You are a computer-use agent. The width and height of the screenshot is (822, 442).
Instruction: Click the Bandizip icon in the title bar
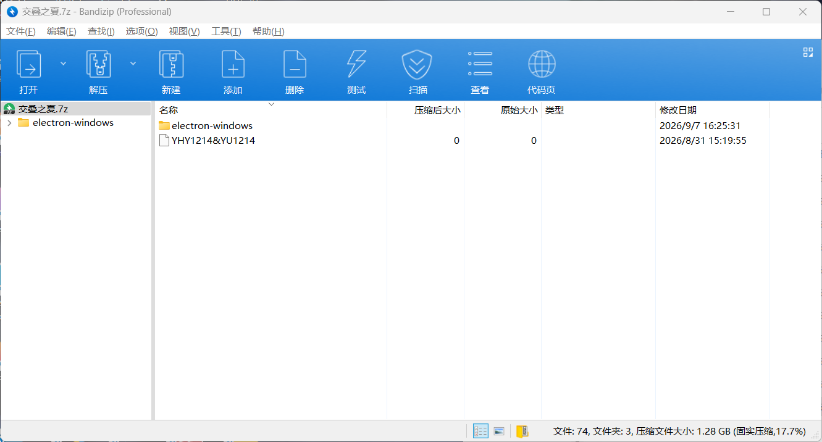pyautogui.click(x=12, y=12)
